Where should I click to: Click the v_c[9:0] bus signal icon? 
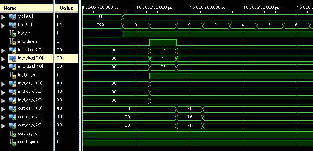13,17
